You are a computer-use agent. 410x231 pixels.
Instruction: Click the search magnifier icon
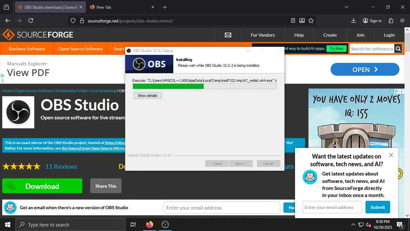coord(398,49)
